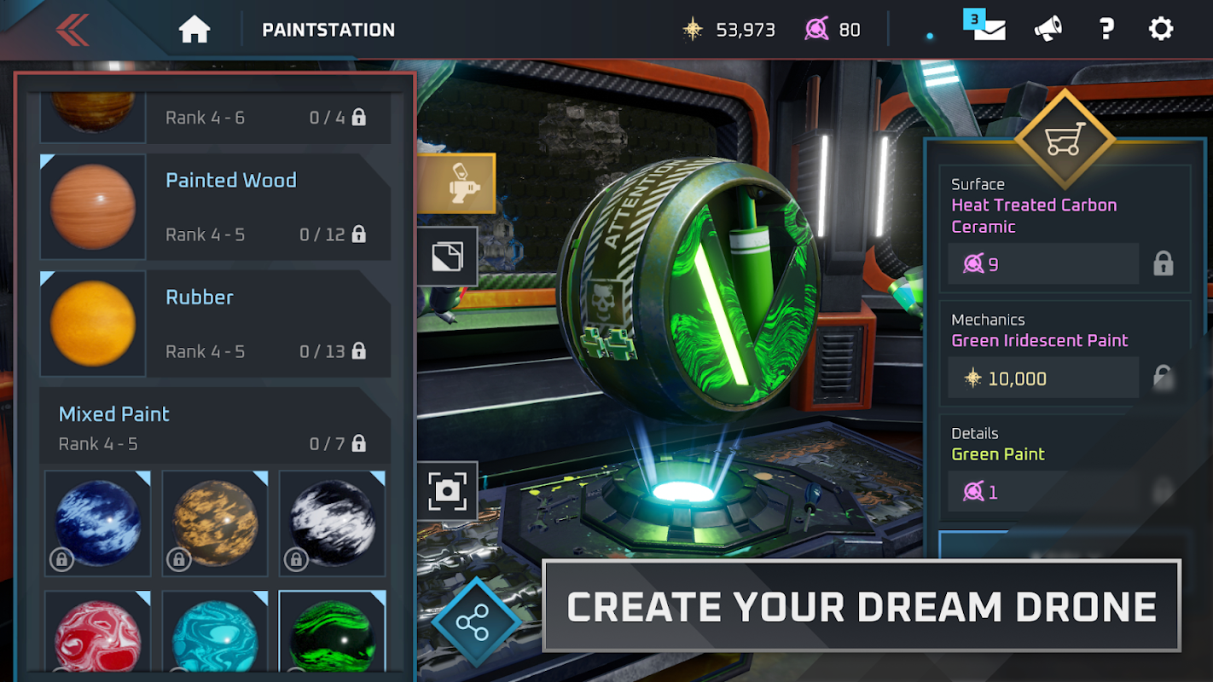Pick the blue mixed paint swatch
The height and width of the screenshot is (682, 1213).
(98, 523)
